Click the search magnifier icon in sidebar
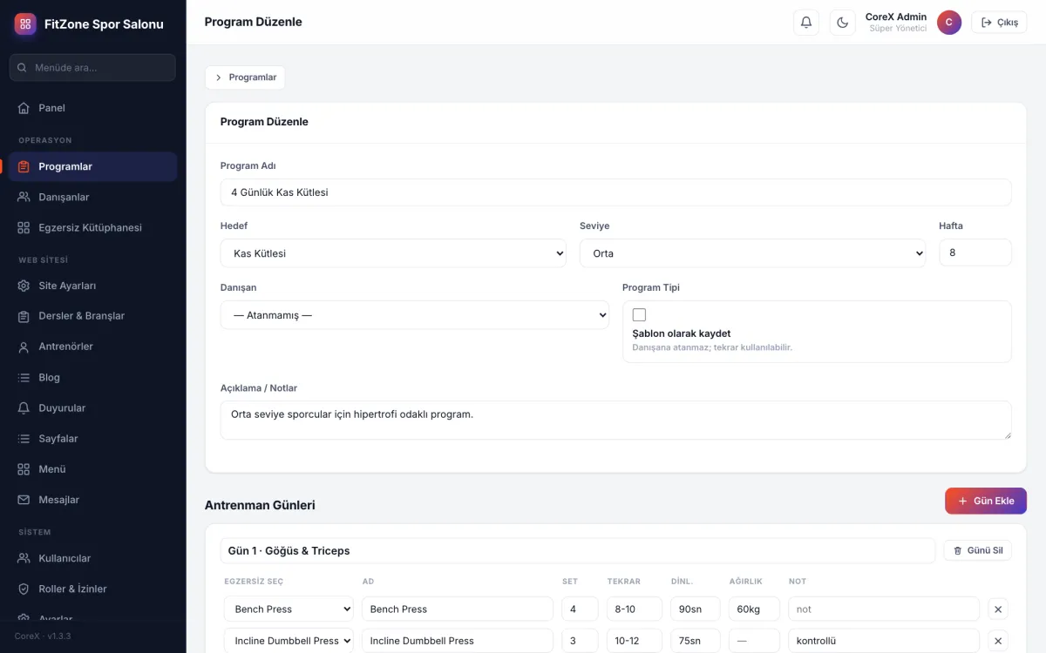Image resolution: width=1046 pixels, height=653 pixels. (23, 68)
